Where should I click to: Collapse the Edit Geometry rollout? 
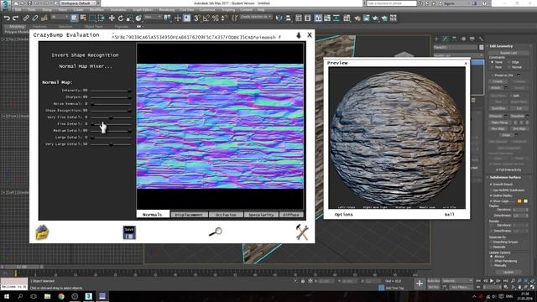(501, 46)
